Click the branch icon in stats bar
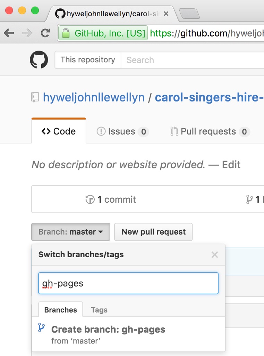Screen dimensions: 264x356 pos(249,200)
